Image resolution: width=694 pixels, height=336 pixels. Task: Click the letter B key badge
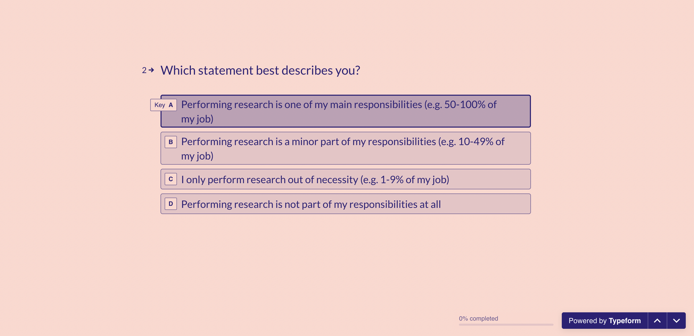pos(171,142)
